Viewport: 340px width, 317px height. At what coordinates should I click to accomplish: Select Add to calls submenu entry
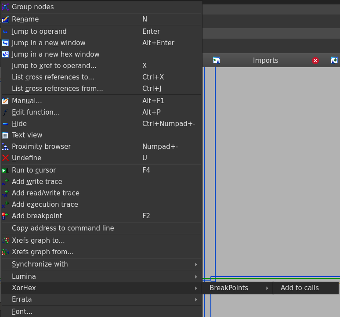(306, 288)
